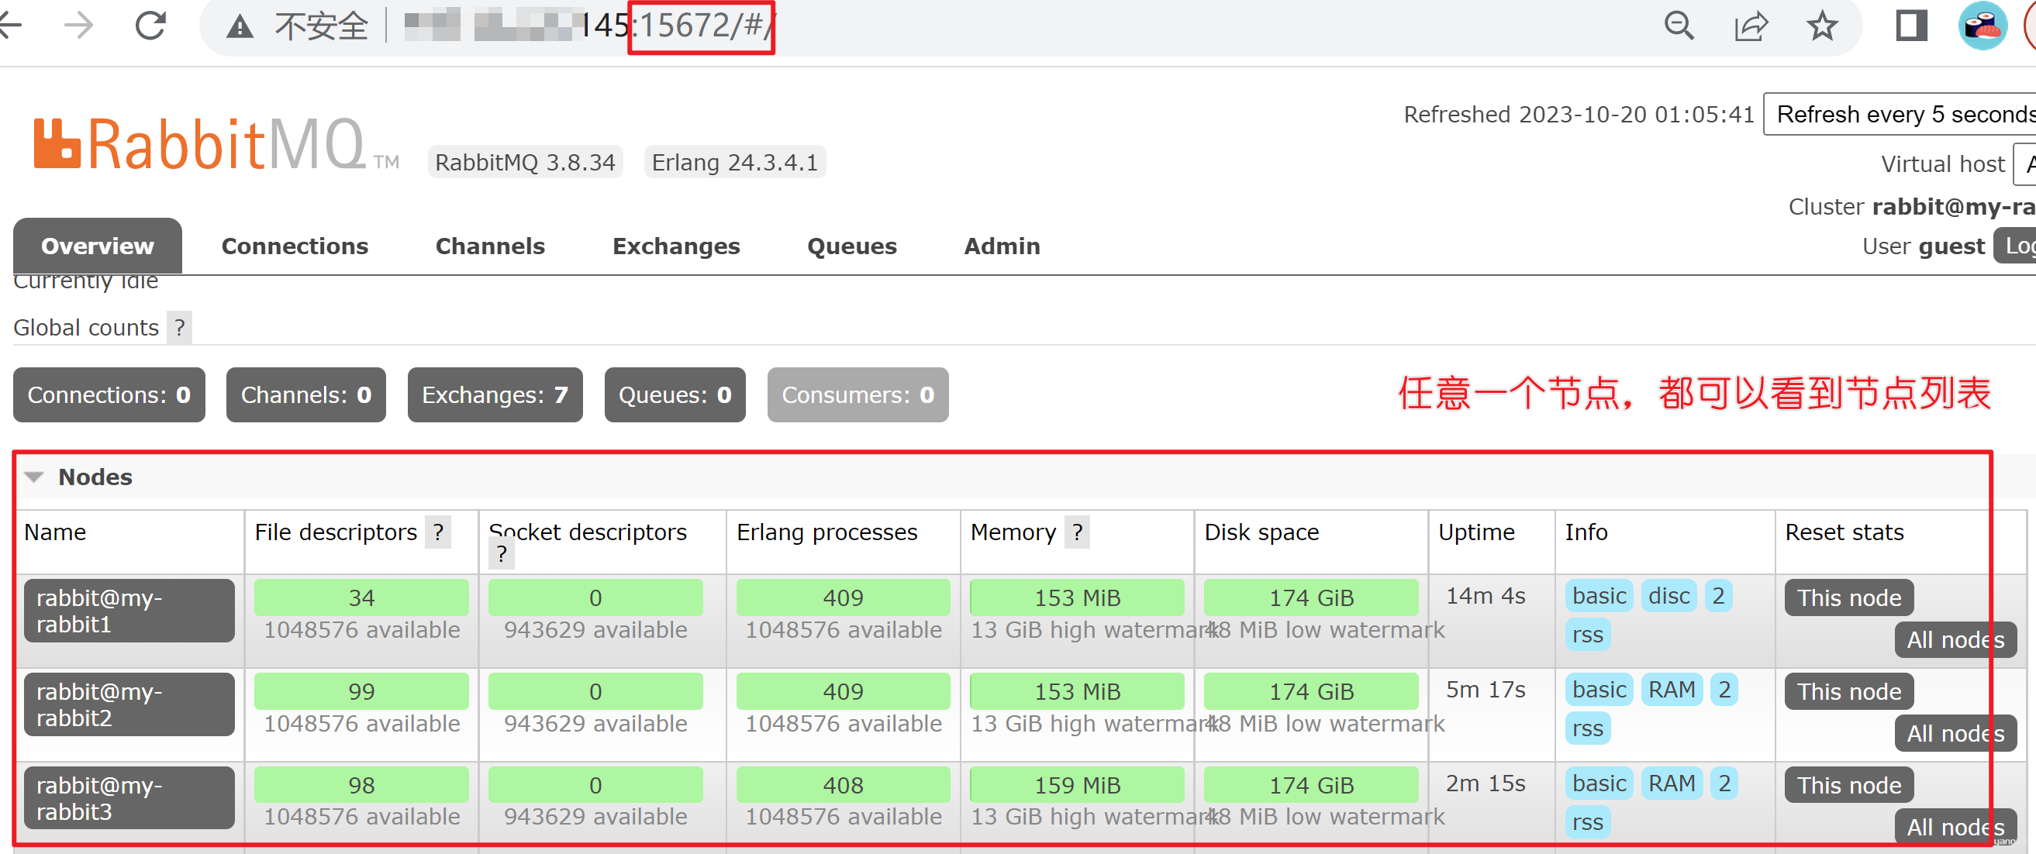This screenshot has width=2036, height=854.
Task: Click the 5m 17s uptime value
Action: 1485,690
